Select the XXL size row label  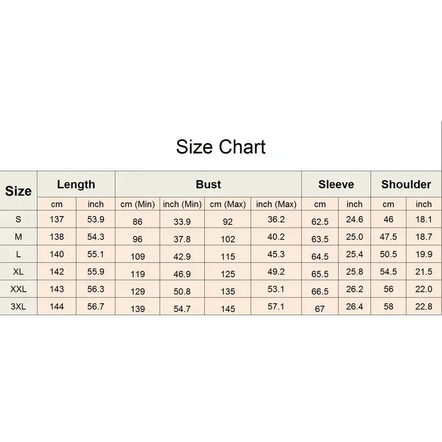(18, 289)
